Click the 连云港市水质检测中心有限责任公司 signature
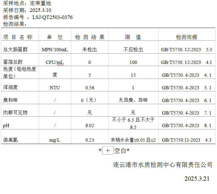The width and height of the screenshot is (217, 194). tap(163, 165)
